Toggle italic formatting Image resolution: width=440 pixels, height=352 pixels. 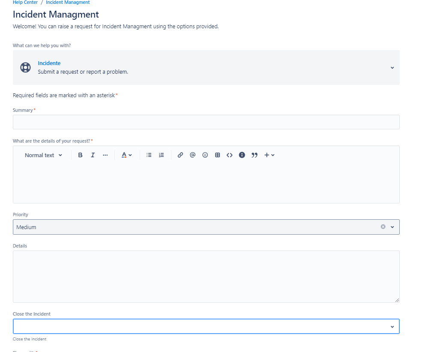[93, 155]
